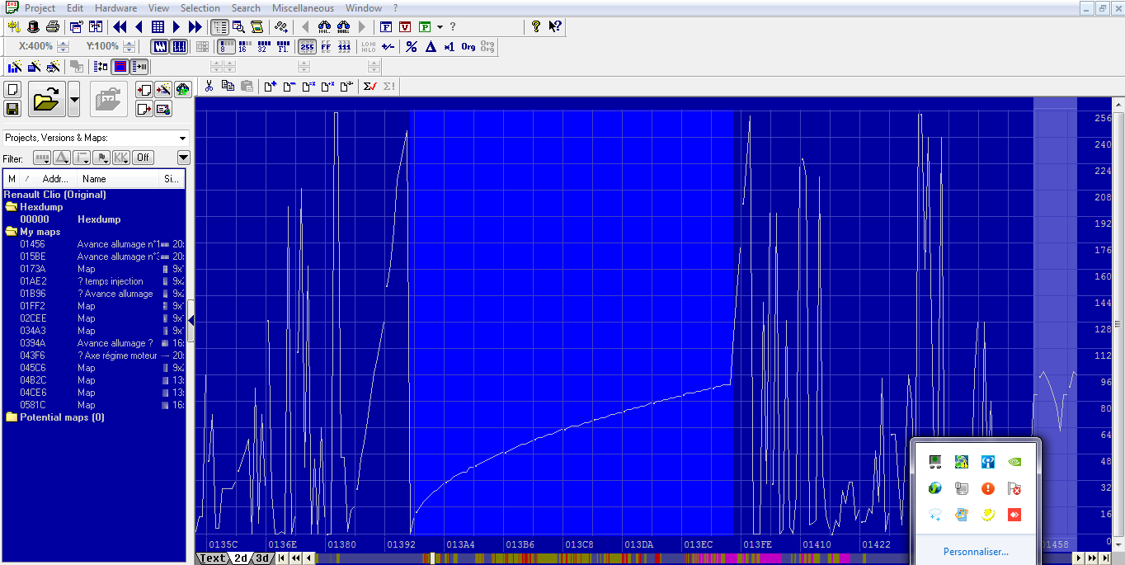Open the green P window button
The width and height of the screenshot is (1125, 565).
(x=425, y=27)
